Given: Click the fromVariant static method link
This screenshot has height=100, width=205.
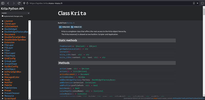Looking at the screenshot, I should point(66,46).
